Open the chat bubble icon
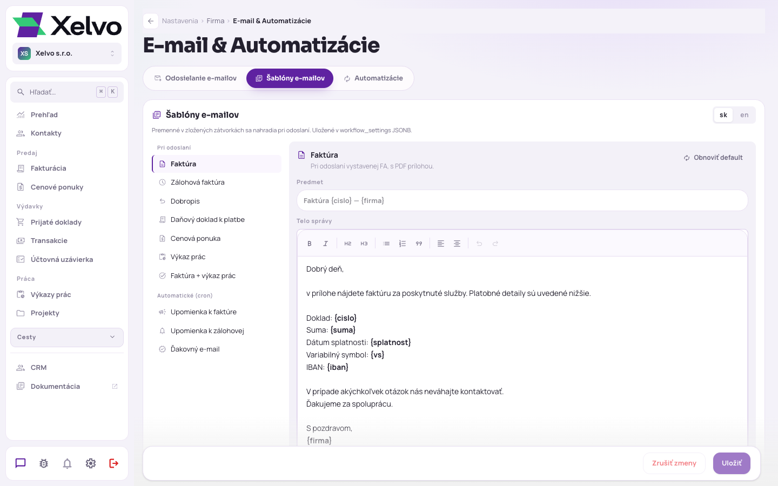778x486 pixels. click(x=21, y=463)
